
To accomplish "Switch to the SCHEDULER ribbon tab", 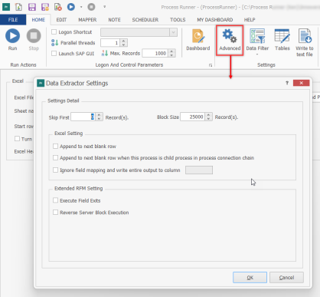I will pyautogui.click(x=145, y=20).
